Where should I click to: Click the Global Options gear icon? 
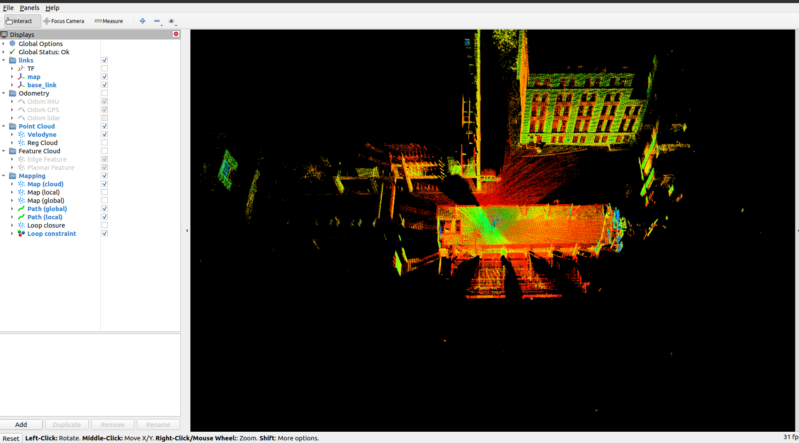[x=13, y=43]
